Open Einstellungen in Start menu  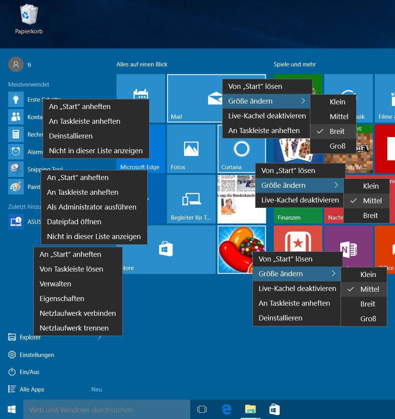[x=37, y=355]
